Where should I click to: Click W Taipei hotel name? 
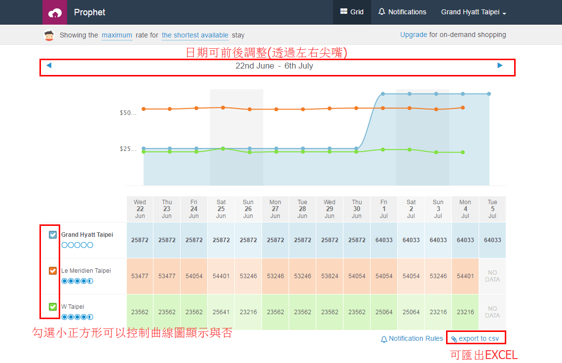(x=73, y=307)
